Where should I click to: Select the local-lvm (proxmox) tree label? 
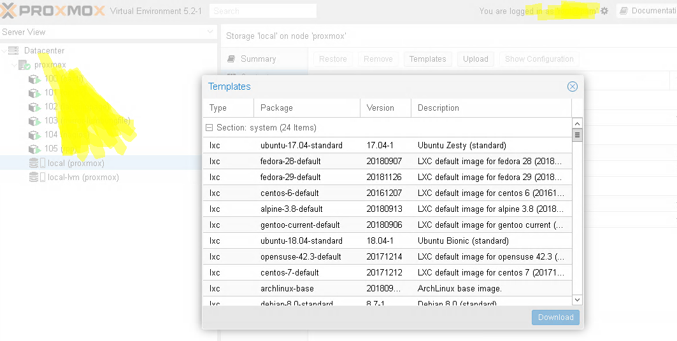[83, 177]
